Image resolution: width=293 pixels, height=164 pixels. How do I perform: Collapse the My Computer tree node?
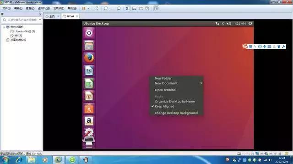point(4,27)
